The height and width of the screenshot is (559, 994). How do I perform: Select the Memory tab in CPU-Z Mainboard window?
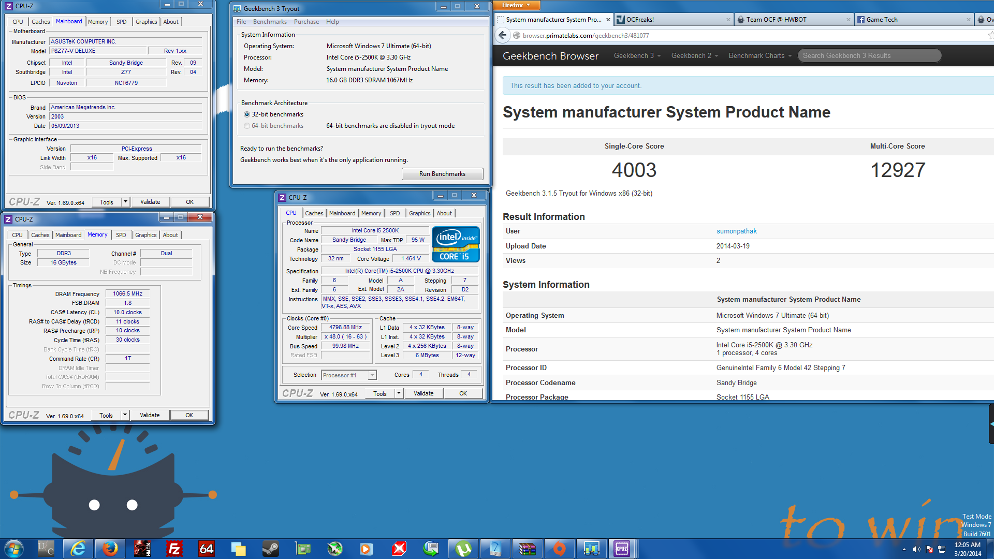point(98,22)
